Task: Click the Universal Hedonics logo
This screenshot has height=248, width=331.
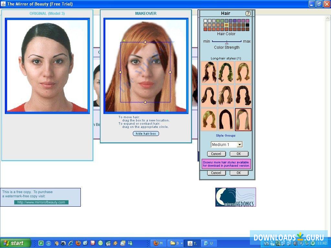Action: tap(236, 197)
